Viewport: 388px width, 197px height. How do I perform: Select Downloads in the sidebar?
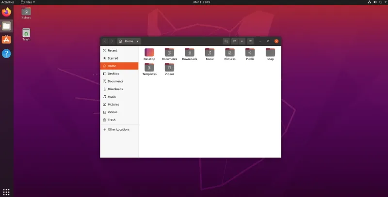tap(115, 89)
